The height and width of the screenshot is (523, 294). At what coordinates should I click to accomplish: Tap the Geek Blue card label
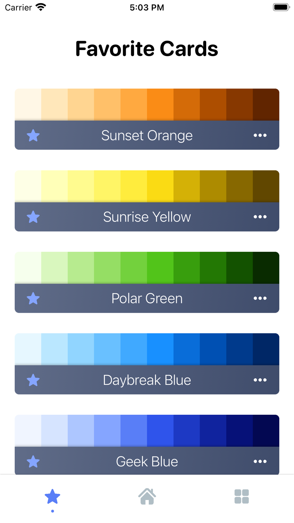pos(147,462)
